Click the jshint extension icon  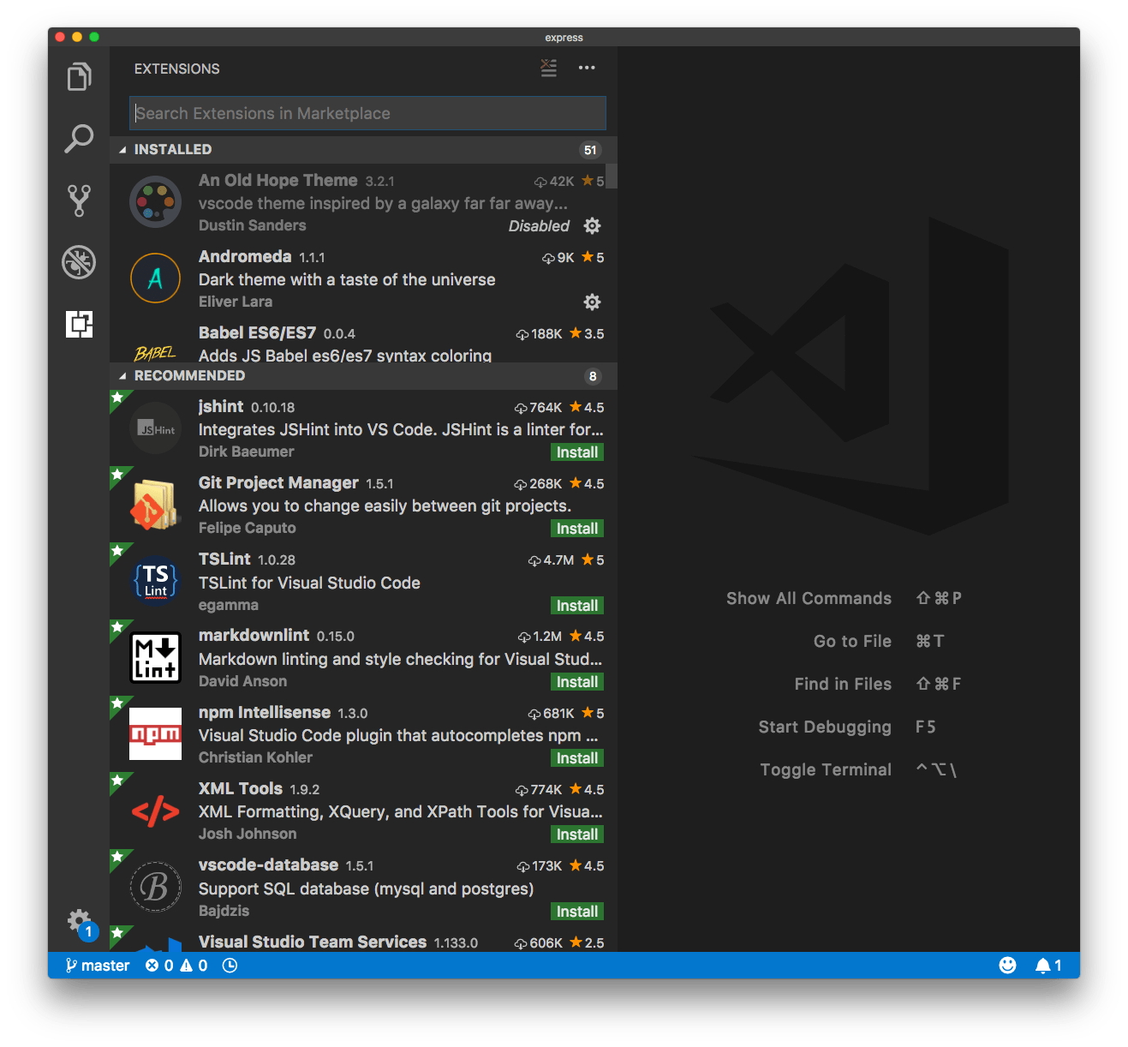pos(155,428)
